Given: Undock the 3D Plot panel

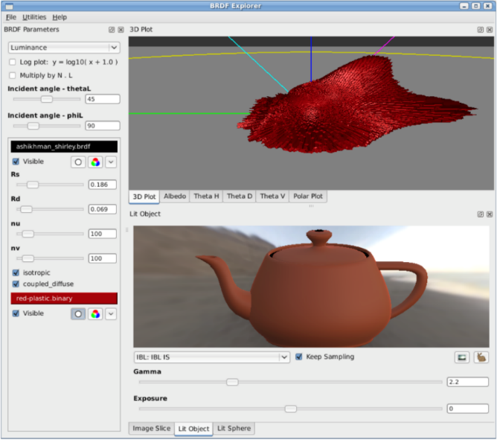Looking at the screenshot, I should 481,30.
